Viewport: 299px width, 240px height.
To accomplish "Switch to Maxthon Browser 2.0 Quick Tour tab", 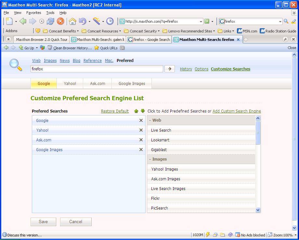I will click(41, 40).
